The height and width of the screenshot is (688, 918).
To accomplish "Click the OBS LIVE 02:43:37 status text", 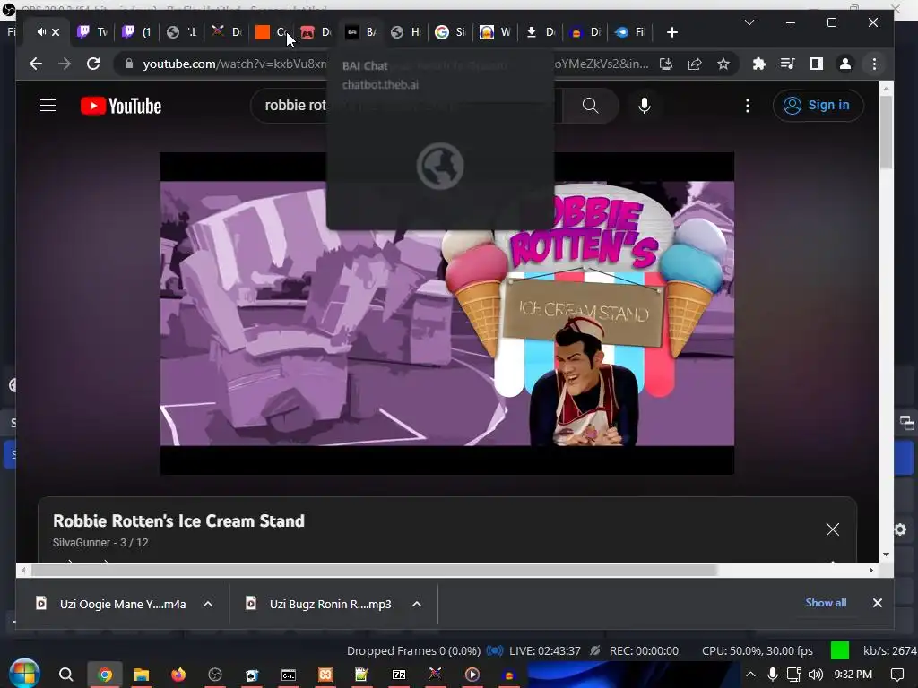I will click(x=544, y=650).
